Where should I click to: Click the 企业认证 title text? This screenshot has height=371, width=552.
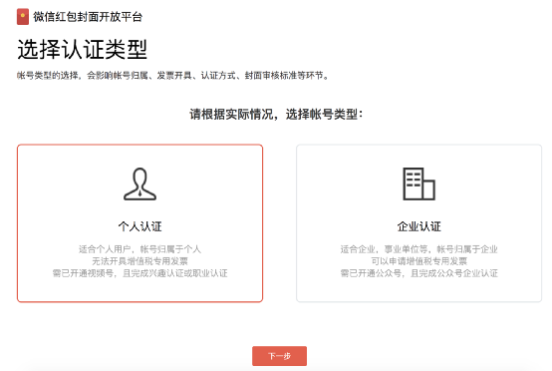[x=418, y=226]
